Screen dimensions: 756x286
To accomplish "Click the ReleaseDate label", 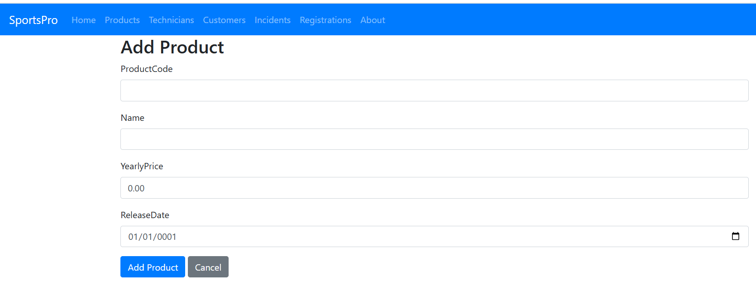I will click(x=145, y=215).
